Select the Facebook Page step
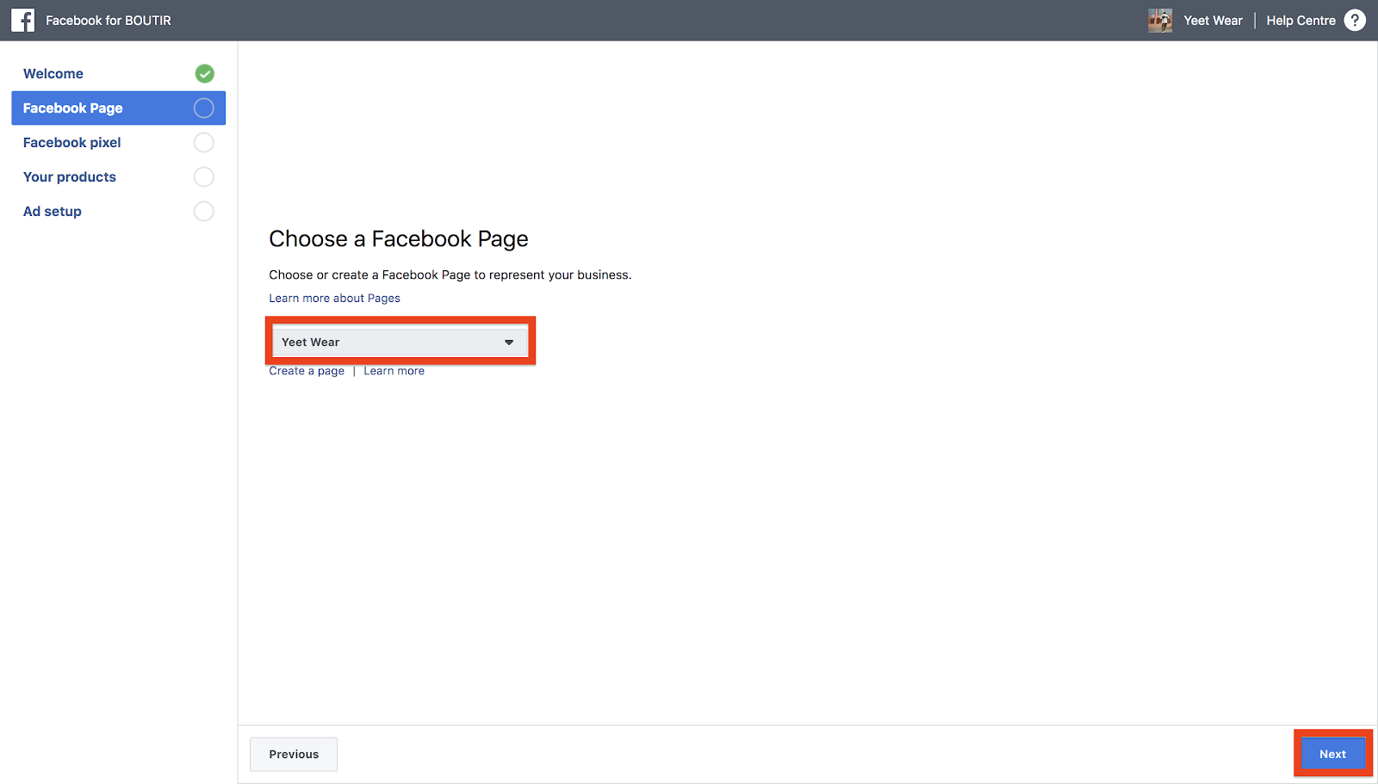Screen dimensions: 1378x784 coord(118,108)
